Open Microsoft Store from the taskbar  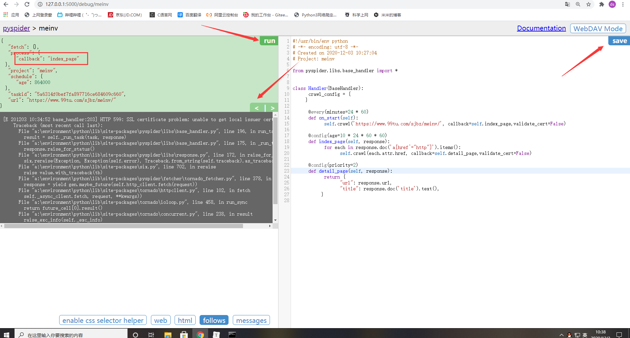click(x=184, y=335)
